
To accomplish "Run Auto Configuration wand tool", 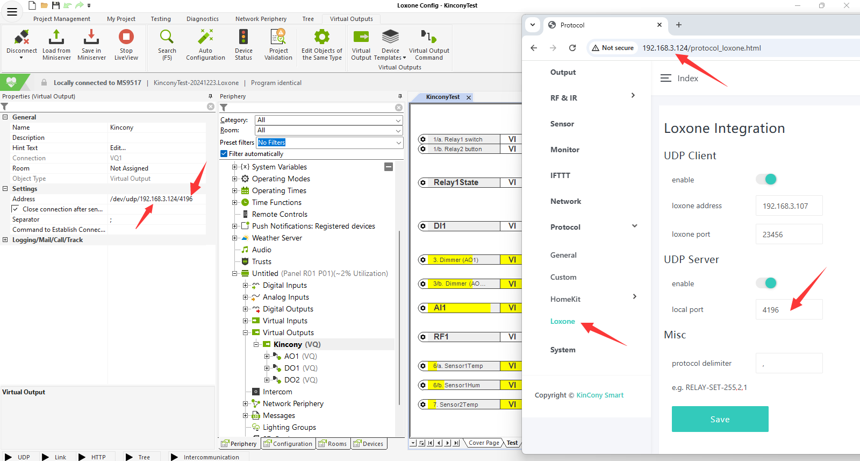I will click(x=205, y=38).
